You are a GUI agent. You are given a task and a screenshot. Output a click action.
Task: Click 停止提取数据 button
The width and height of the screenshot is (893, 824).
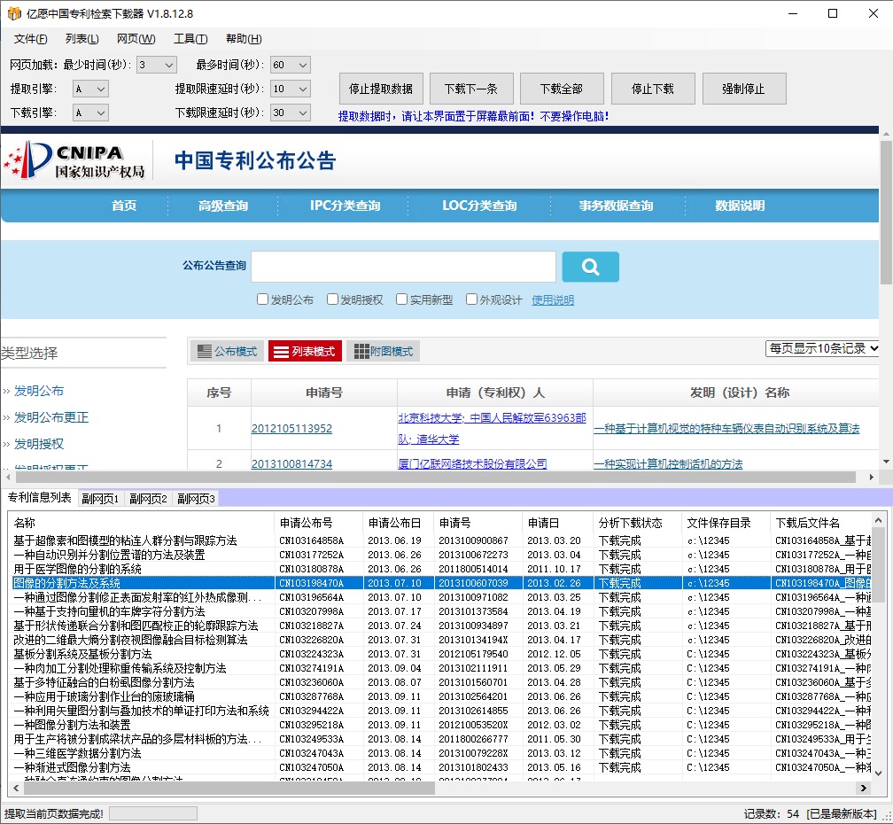[381, 89]
